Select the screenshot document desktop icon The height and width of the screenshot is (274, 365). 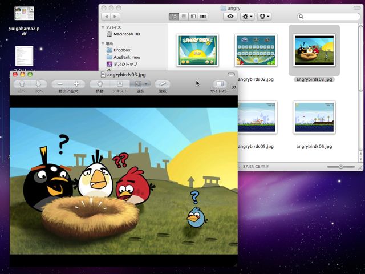[24, 56]
